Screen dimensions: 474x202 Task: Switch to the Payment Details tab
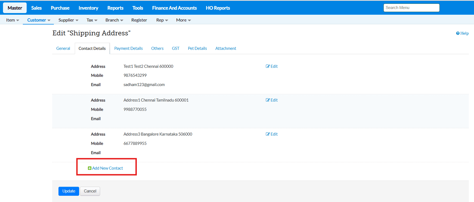[x=128, y=48]
